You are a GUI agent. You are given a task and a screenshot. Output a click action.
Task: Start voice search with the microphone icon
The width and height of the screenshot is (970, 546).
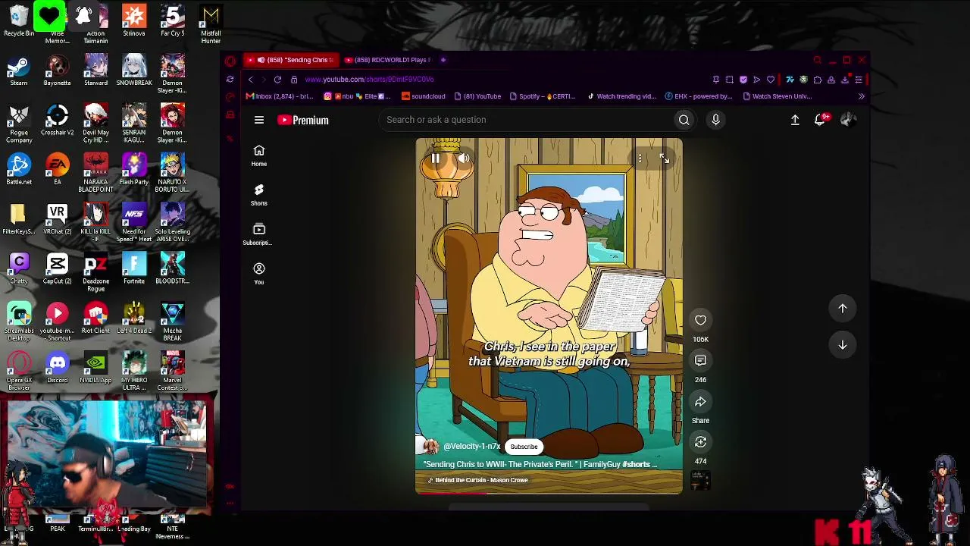pyautogui.click(x=715, y=120)
